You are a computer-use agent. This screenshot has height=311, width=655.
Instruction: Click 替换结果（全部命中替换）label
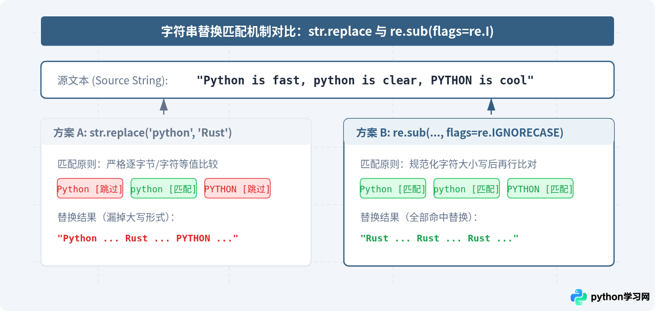coord(419,217)
